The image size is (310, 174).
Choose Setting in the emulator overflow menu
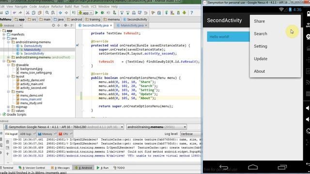pyautogui.click(x=275, y=46)
